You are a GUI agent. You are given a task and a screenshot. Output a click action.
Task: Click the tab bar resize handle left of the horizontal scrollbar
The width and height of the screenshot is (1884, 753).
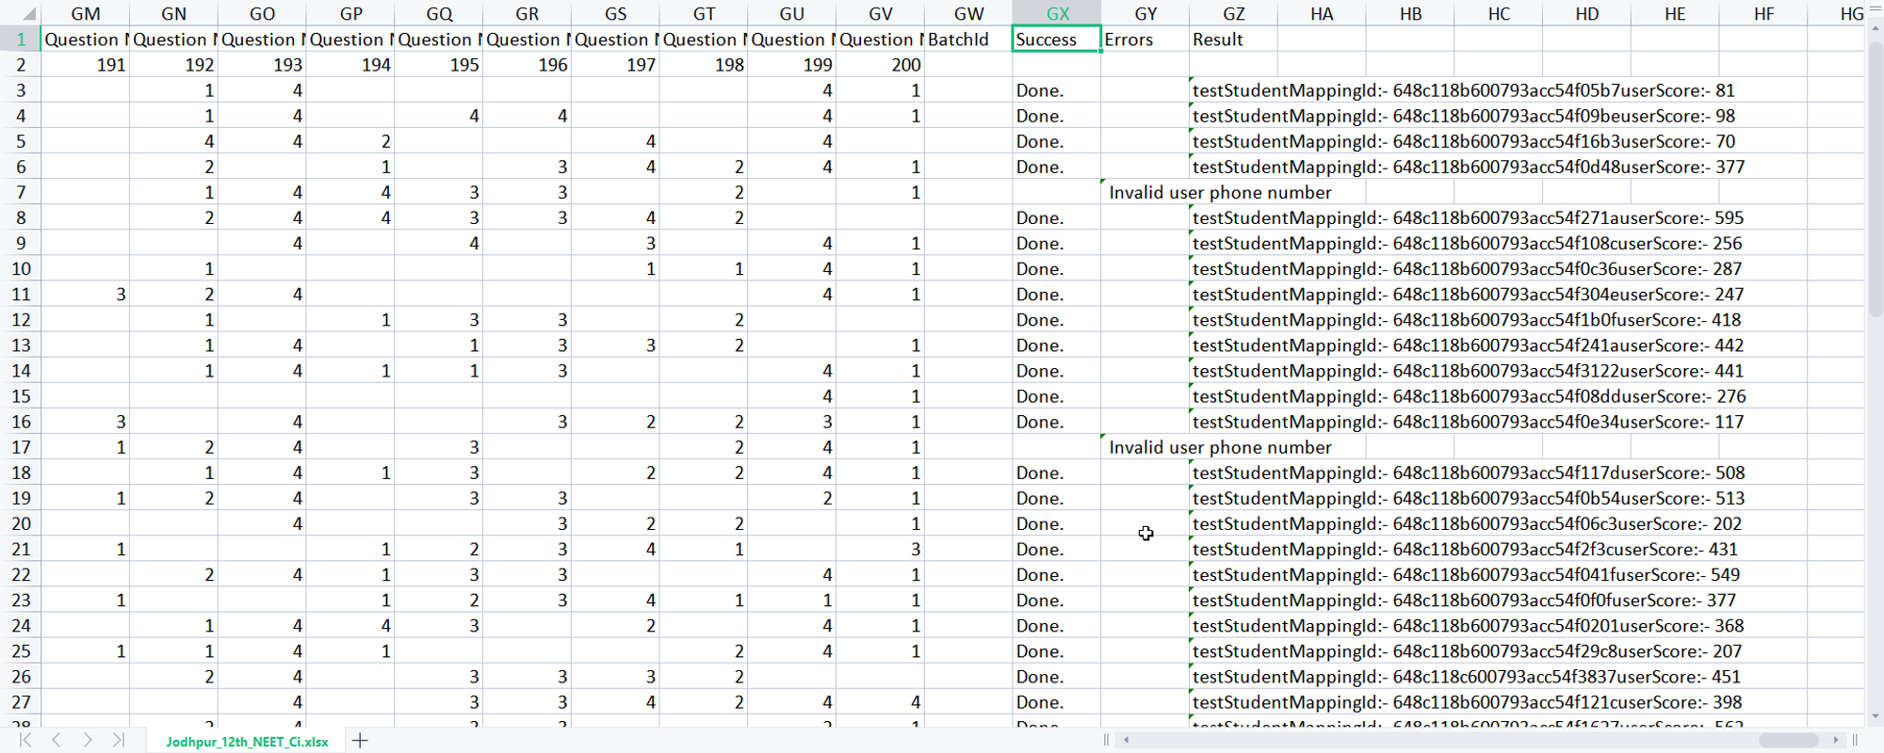click(x=1106, y=740)
